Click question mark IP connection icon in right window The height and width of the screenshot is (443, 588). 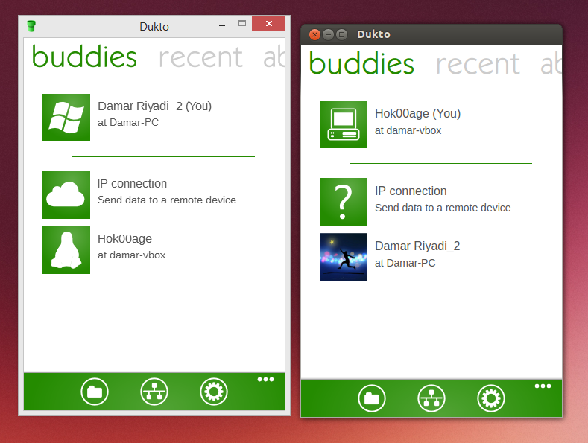tap(344, 202)
